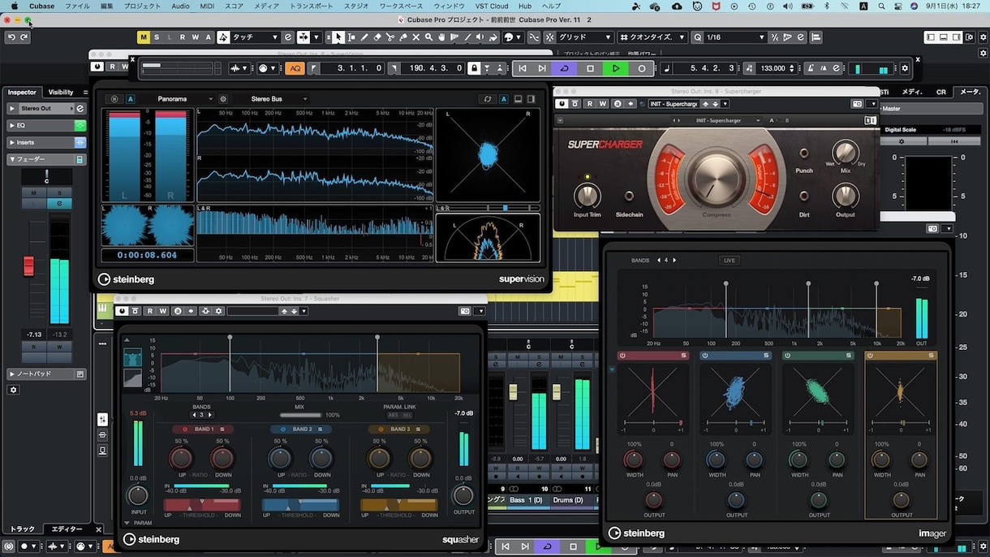The image size is (990, 557).
Task: Click Squasher INPUT knob
Action: pos(138,495)
